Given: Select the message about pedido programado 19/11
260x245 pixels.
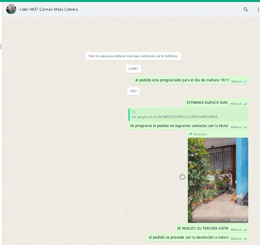Looking at the screenshot, I should [182, 80].
